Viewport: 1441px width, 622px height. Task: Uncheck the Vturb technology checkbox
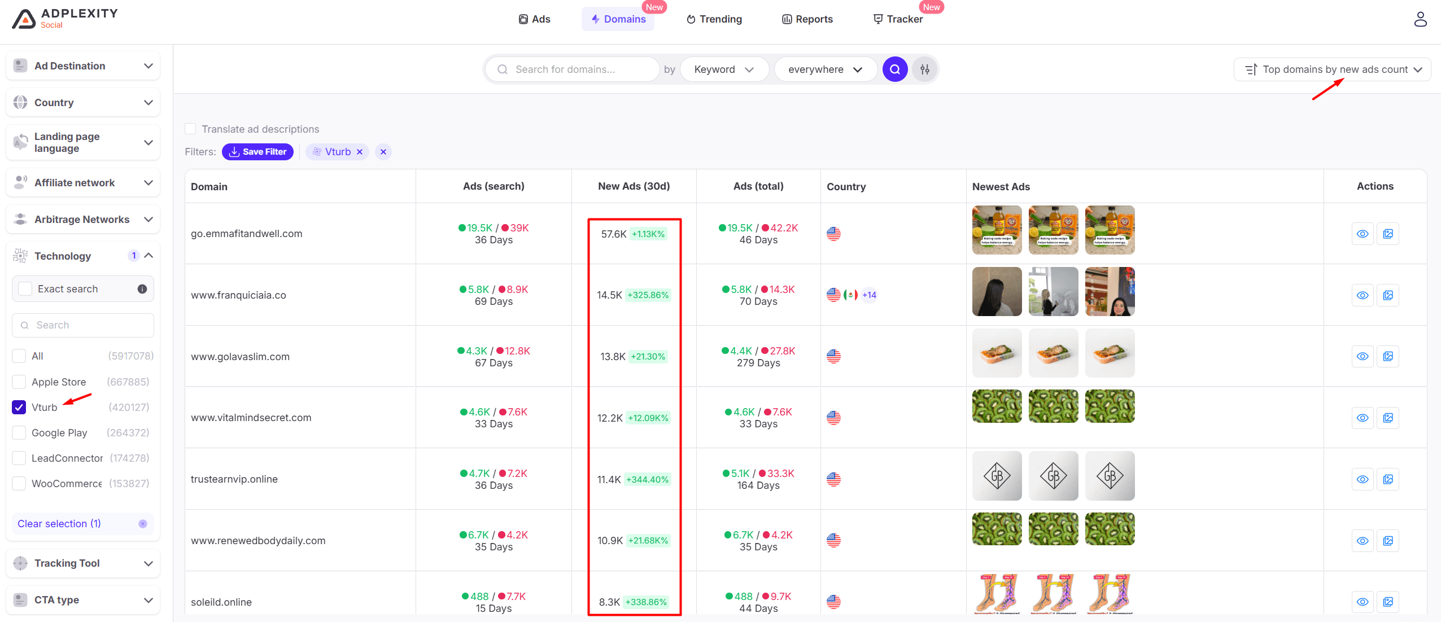(19, 408)
